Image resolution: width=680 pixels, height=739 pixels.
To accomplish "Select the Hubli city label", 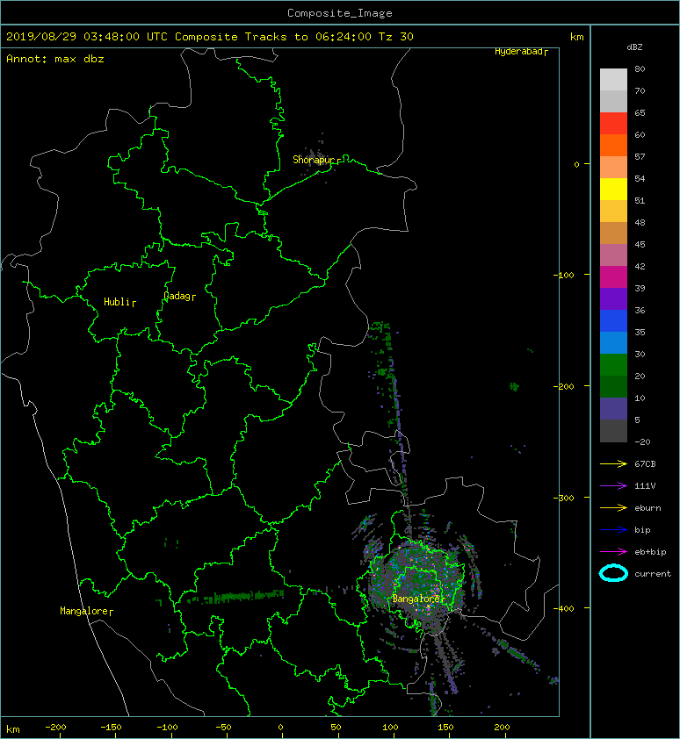I will (x=119, y=302).
